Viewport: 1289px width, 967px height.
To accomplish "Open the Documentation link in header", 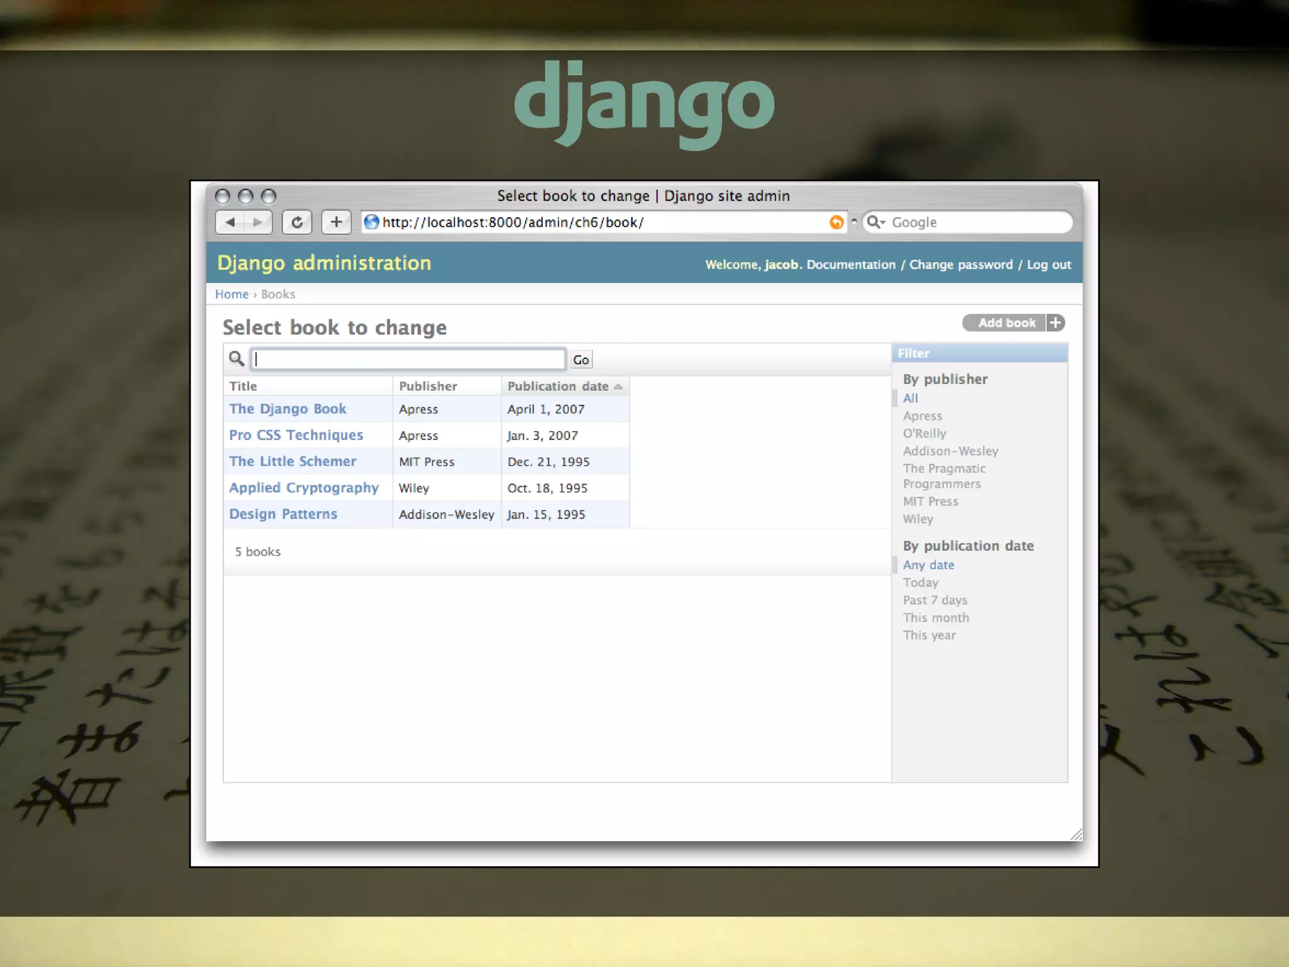I will click(x=850, y=264).
